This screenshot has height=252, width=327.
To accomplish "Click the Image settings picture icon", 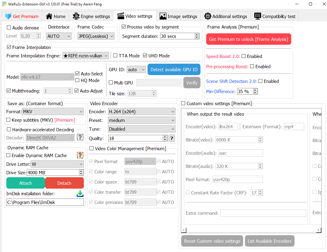I will [x=163, y=16].
